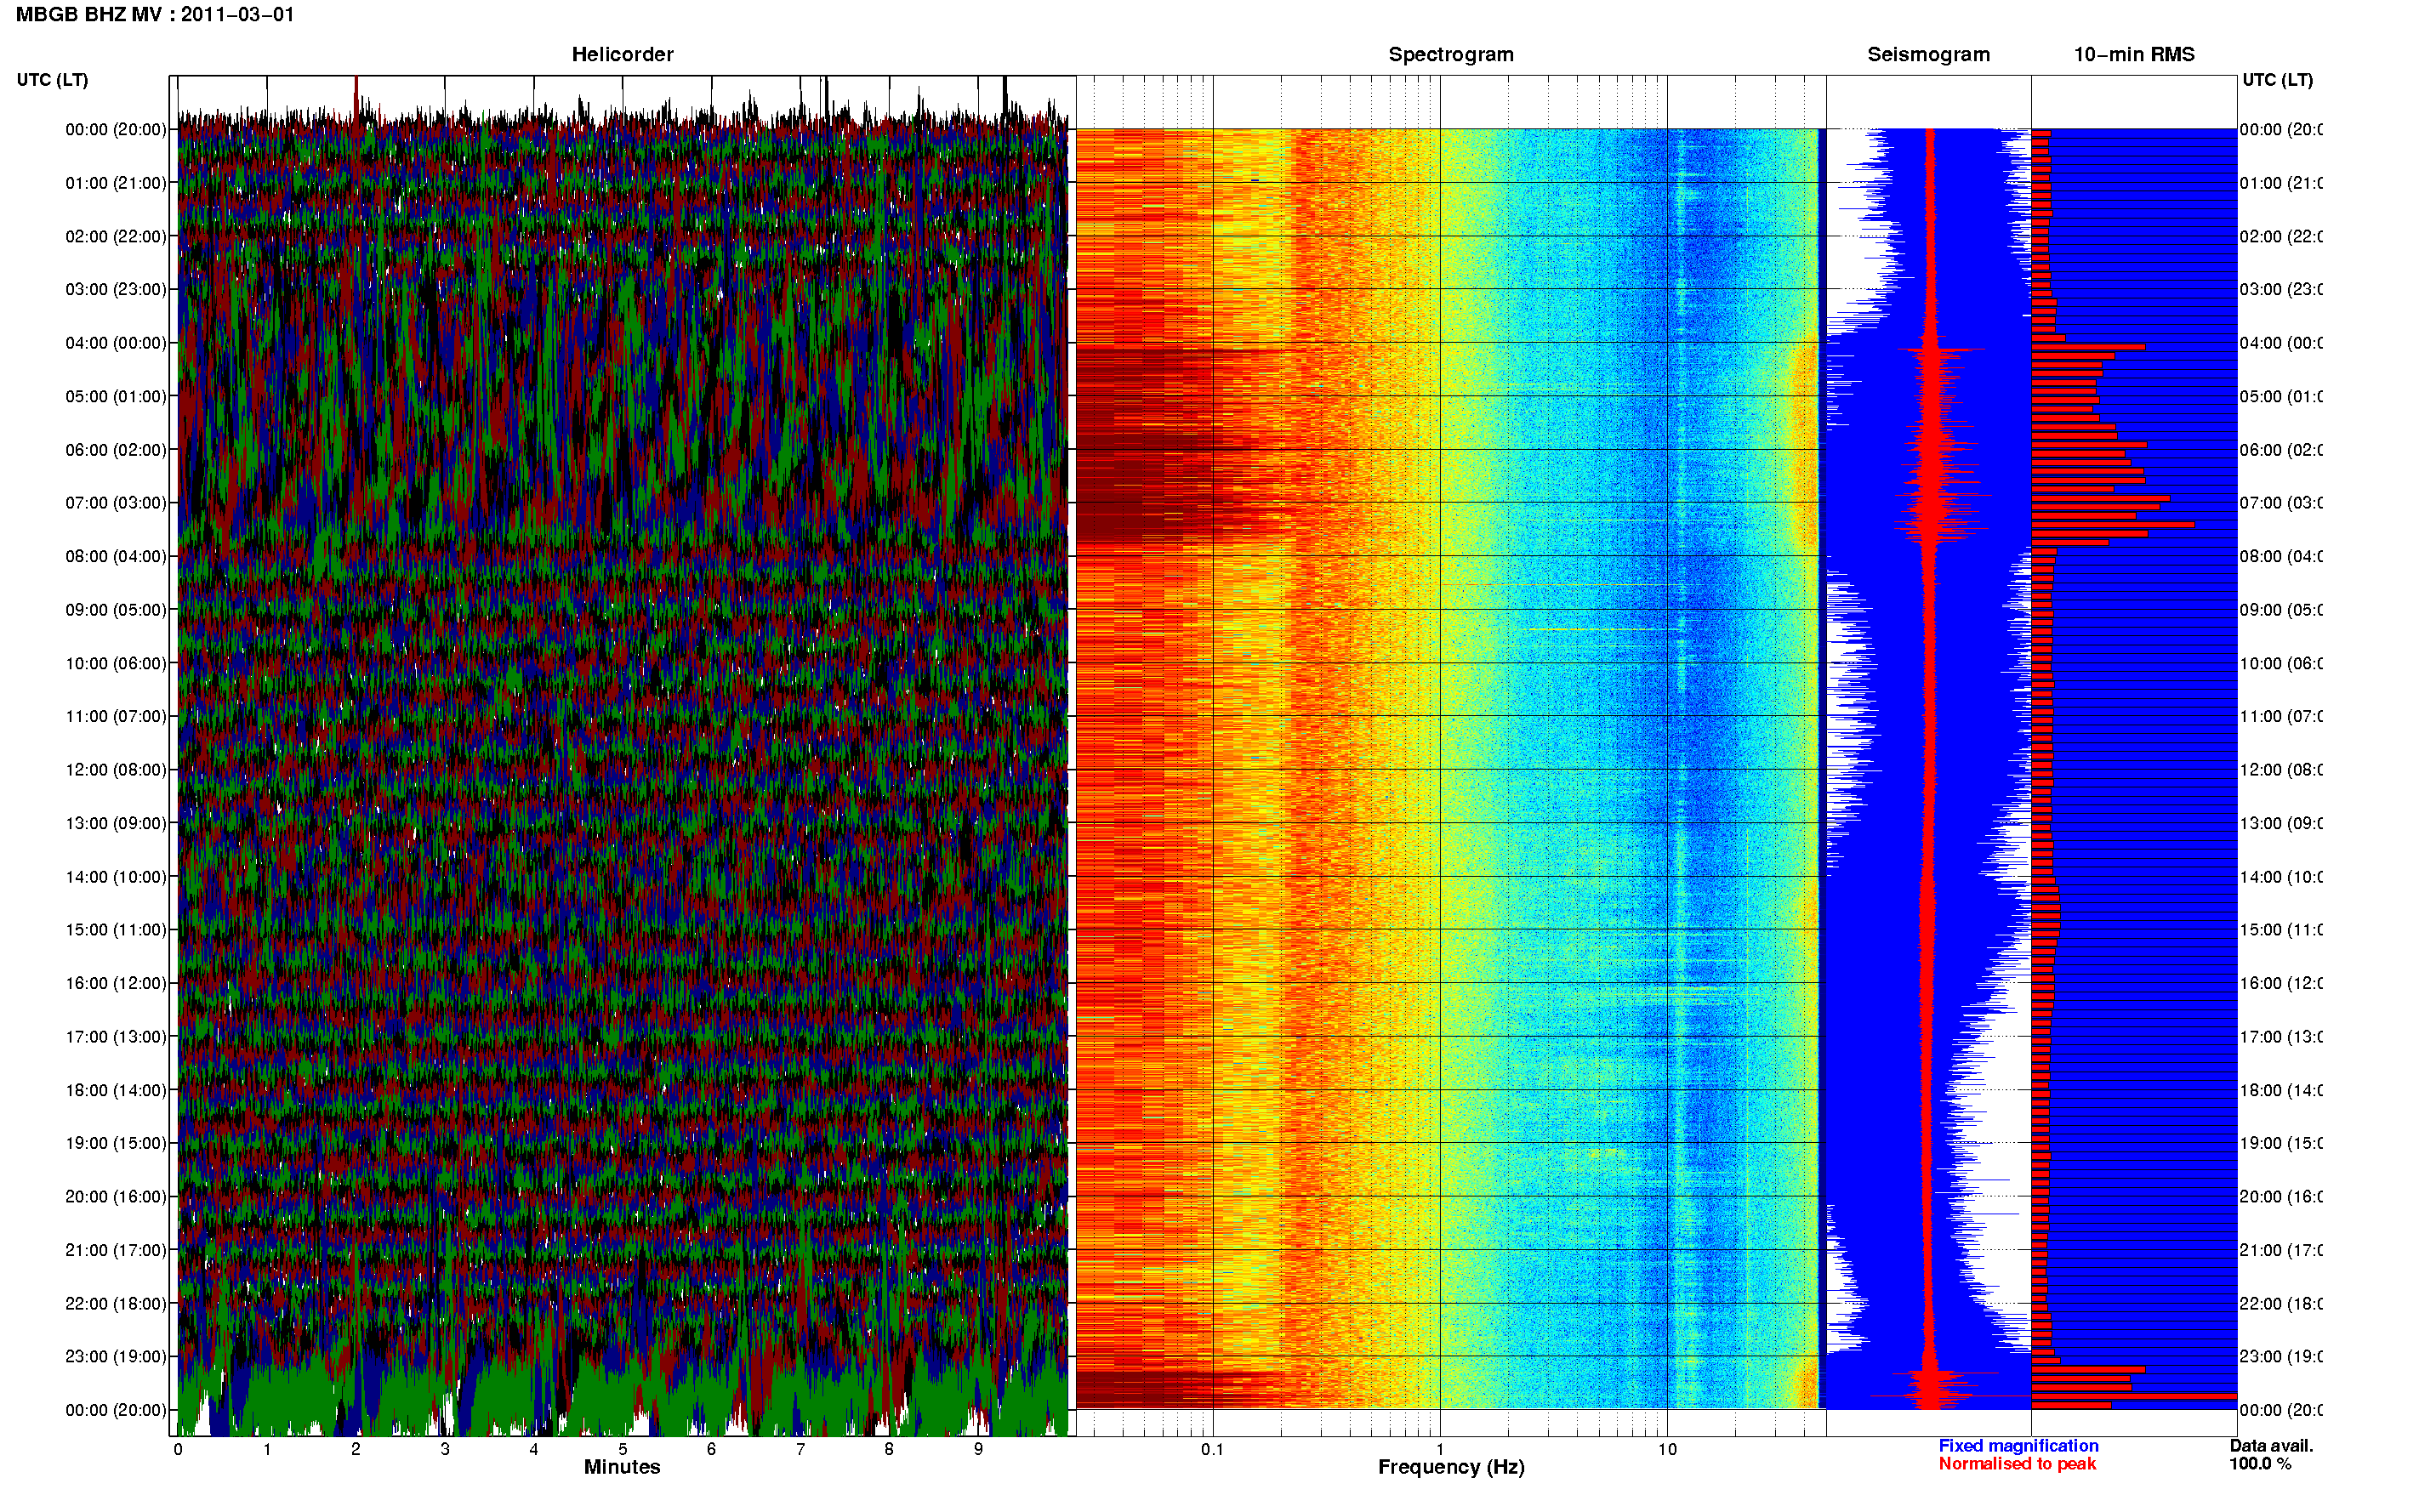Click the "UTC (LT)" header above the left time axis
The width and height of the screenshot is (2419, 1512).
tap(52, 80)
